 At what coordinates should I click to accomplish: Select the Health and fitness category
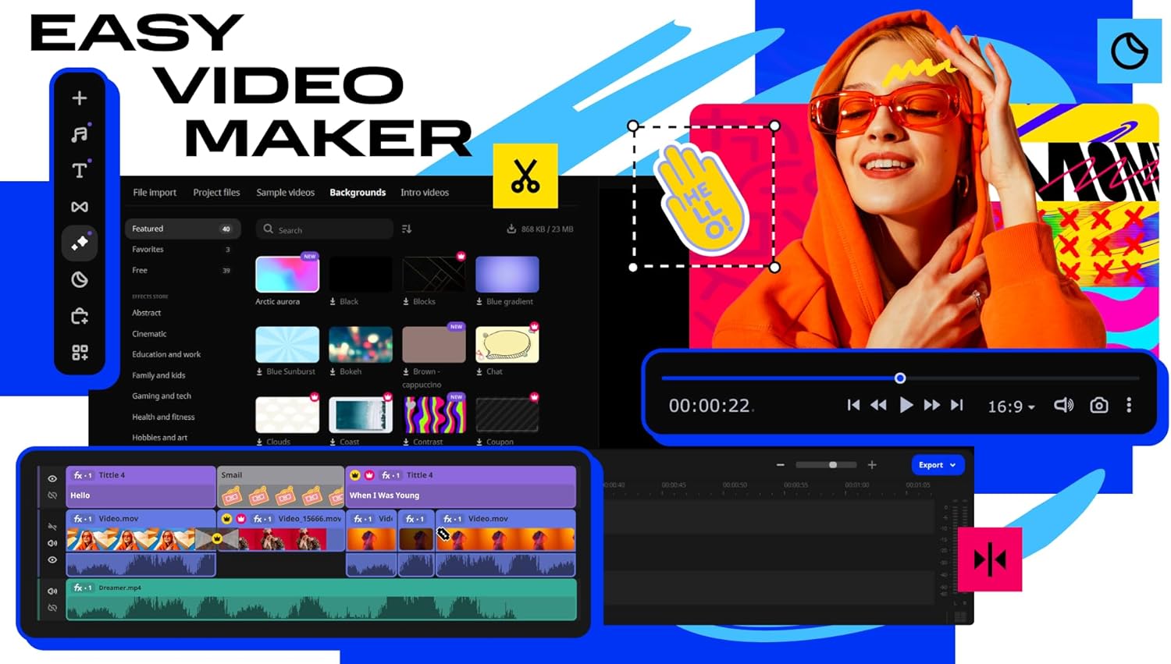[163, 417]
